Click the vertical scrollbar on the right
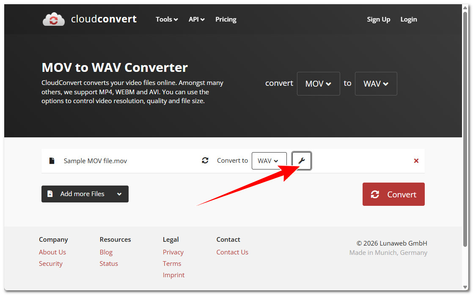Viewport: 473px width, 295px height. tap(465, 127)
